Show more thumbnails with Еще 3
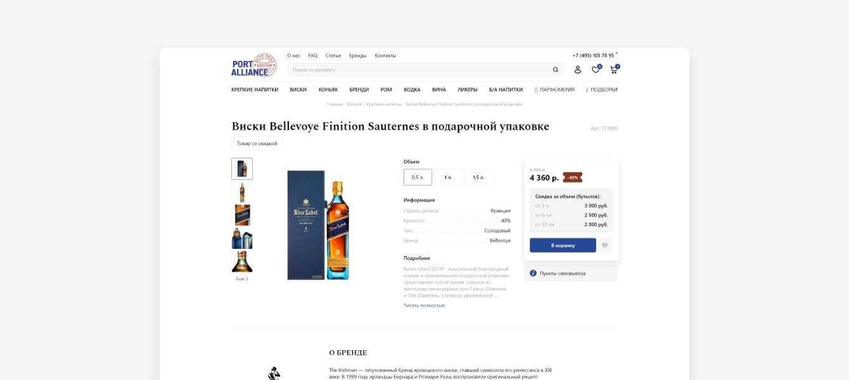 (242, 279)
